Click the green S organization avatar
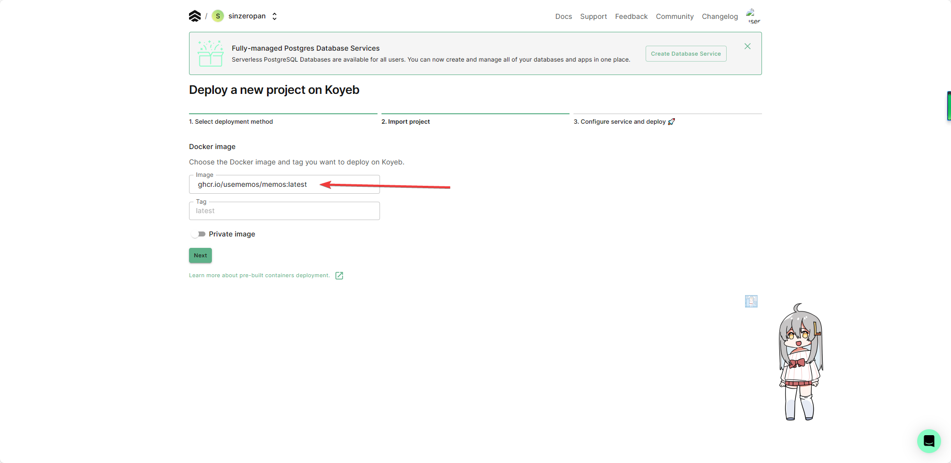The width and height of the screenshot is (951, 463). tap(218, 16)
